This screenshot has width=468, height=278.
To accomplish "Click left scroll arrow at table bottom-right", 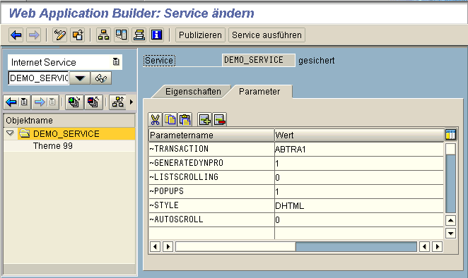I will [424, 247].
